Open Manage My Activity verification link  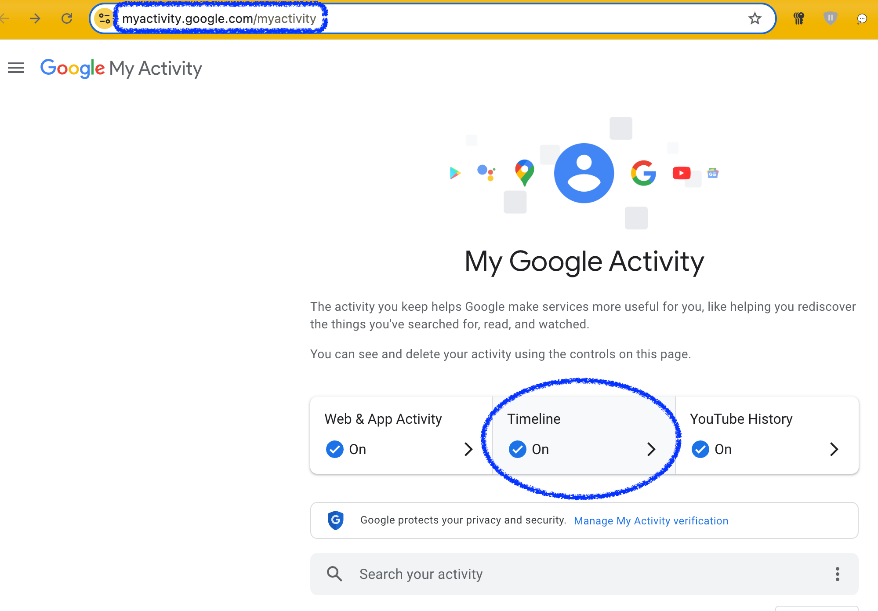click(x=651, y=521)
